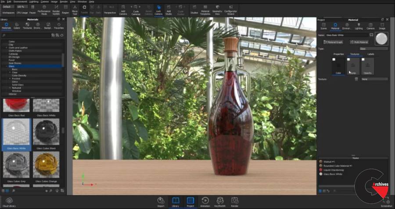Click the material preview sphere in Material panel

click(x=381, y=39)
